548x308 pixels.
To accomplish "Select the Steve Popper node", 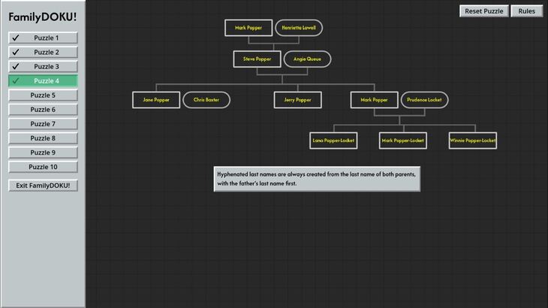I will pos(257,59).
